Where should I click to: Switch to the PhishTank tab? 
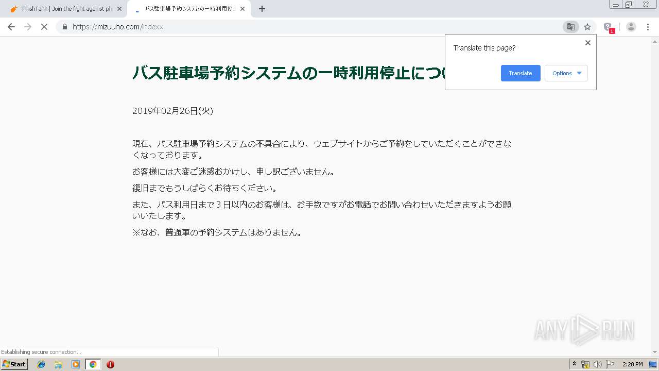[x=64, y=9]
